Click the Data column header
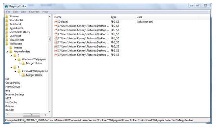216x128 pixels. (166, 17)
